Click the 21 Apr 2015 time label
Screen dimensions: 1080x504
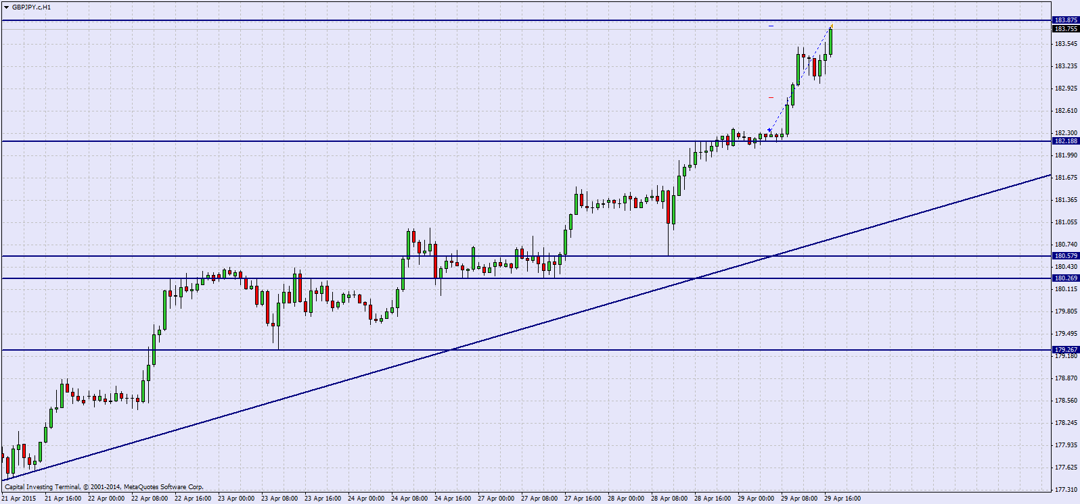pyautogui.click(x=19, y=499)
